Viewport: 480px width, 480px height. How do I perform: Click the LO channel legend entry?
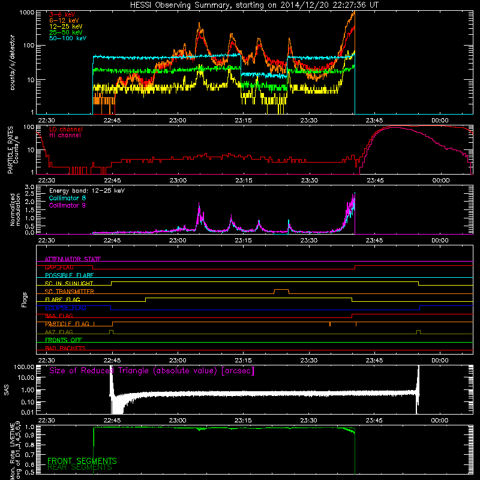pos(66,129)
